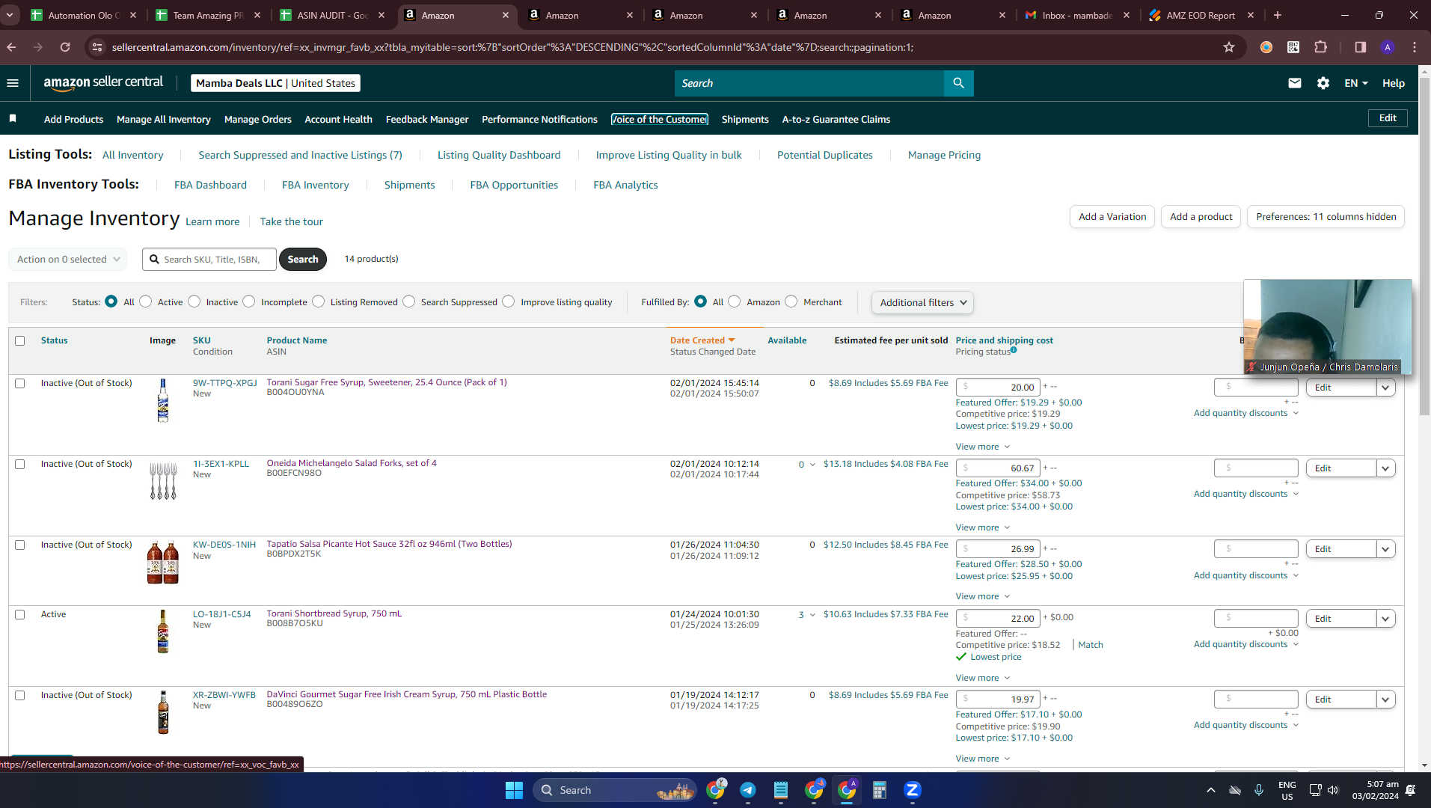Select the checkbox for Torani Sugar Free Syrup

[20, 383]
